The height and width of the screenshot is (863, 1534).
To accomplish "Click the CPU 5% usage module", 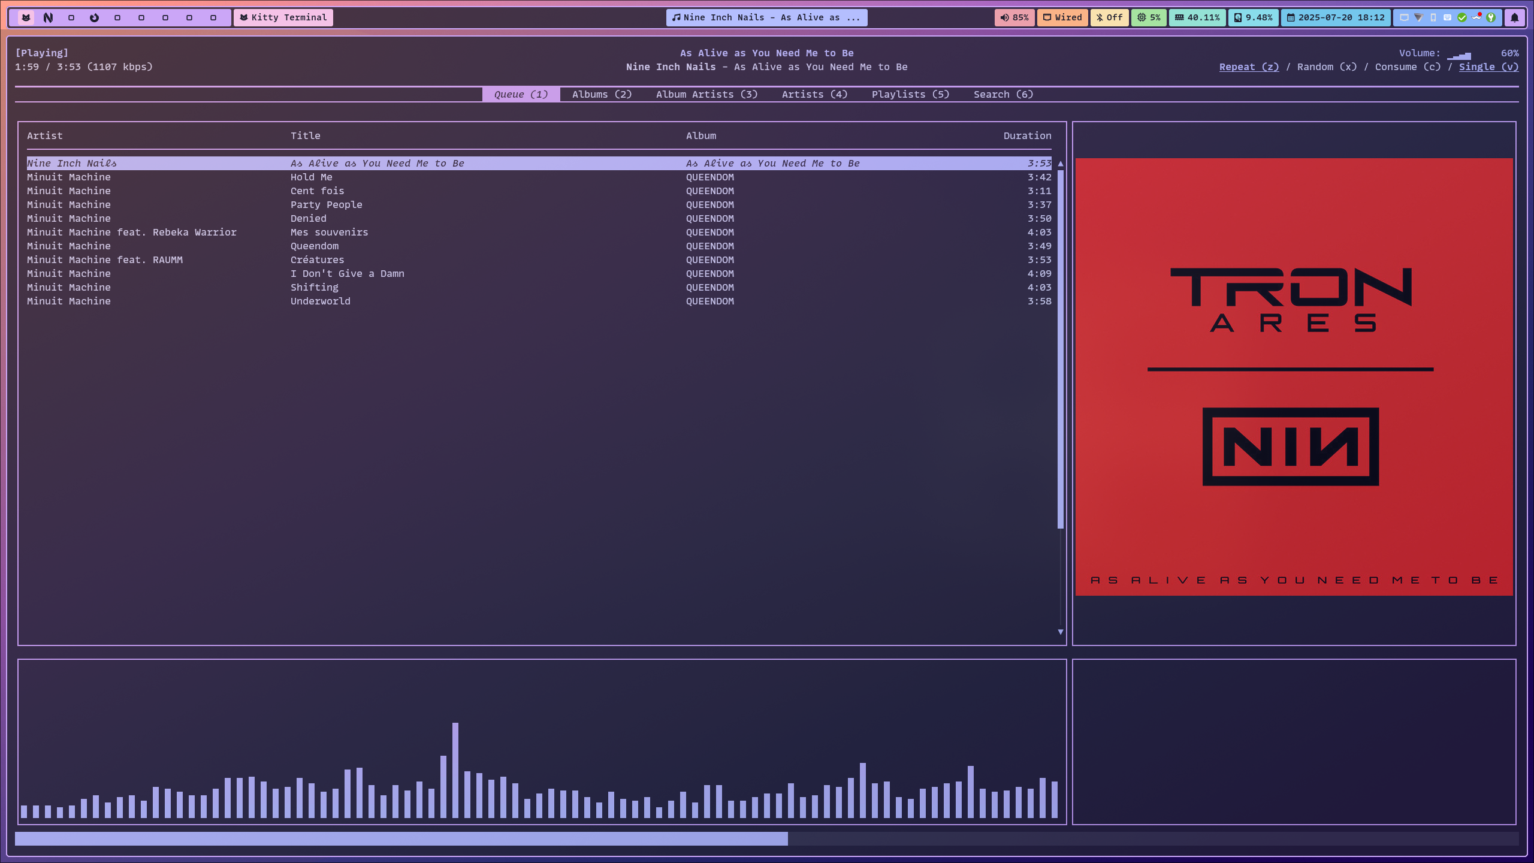I will tap(1149, 17).
